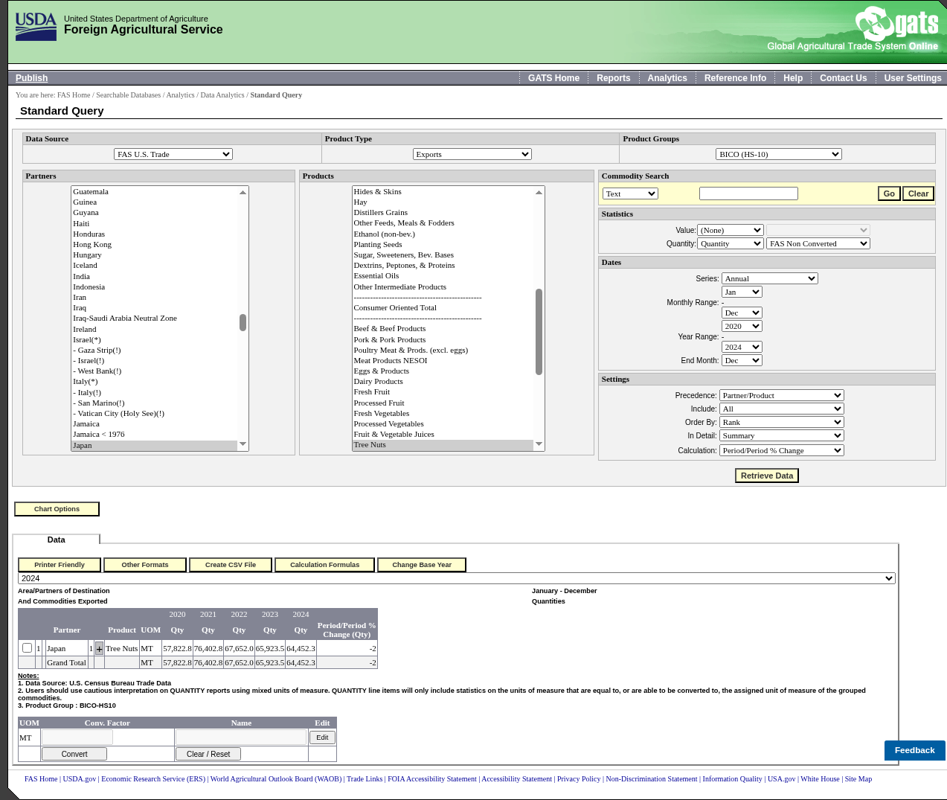This screenshot has width=947, height=800.
Task: Open the Value (None) dropdown
Action: [x=731, y=230]
